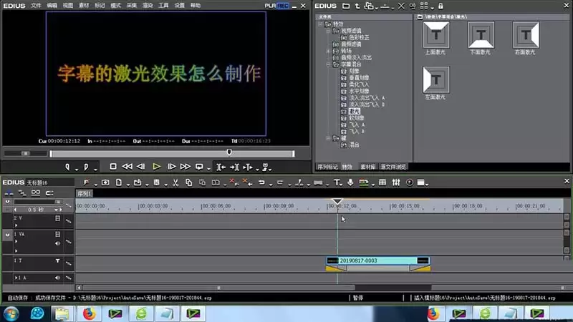Open the 工具 menu
573x322 pixels.
click(163, 6)
